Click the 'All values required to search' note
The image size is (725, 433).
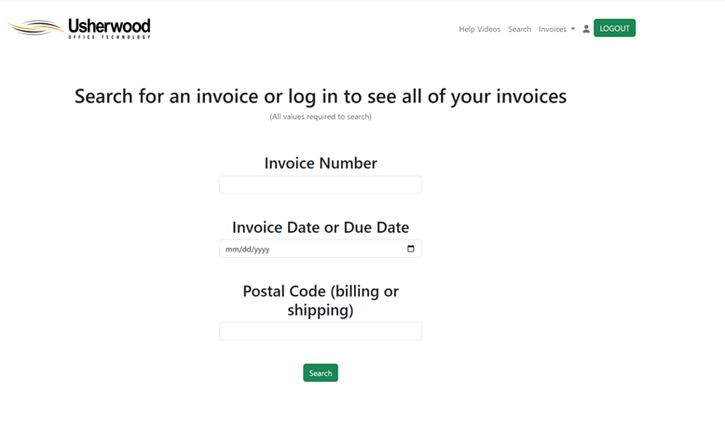click(x=320, y=116)
